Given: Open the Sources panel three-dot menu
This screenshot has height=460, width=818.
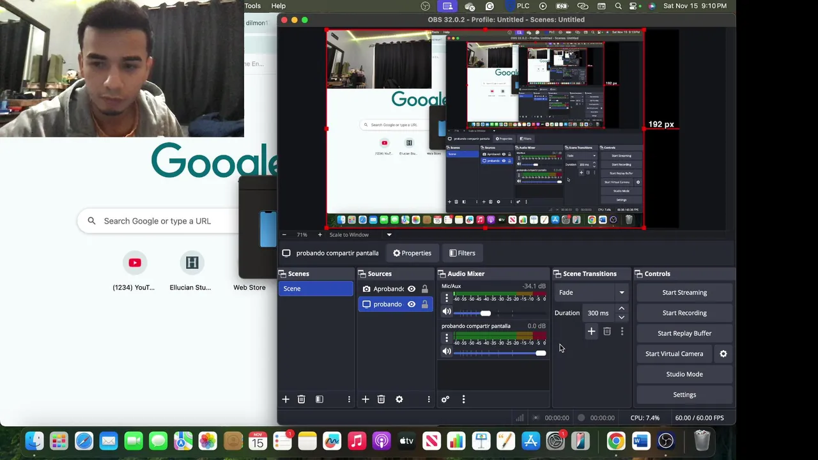Looking at the screenshot, I should (429, 399).
